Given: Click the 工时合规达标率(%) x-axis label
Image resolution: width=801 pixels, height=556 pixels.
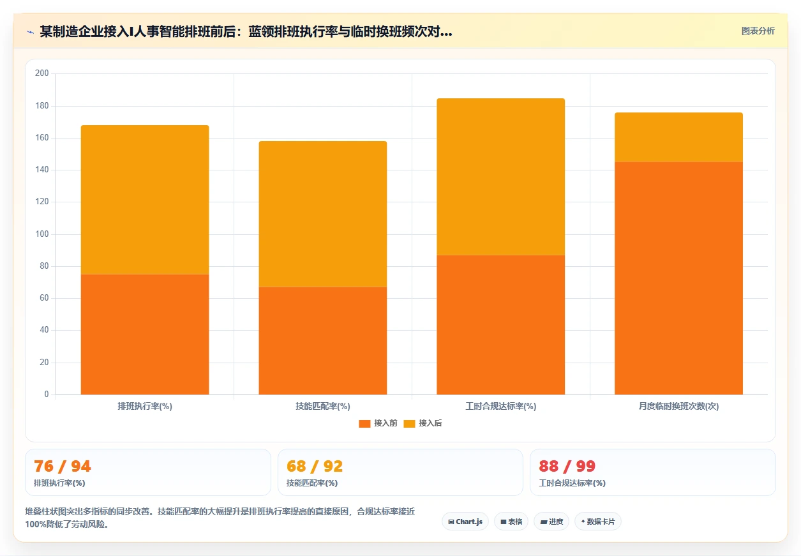Looking at the screenshot, I should [x=501, y=406].
